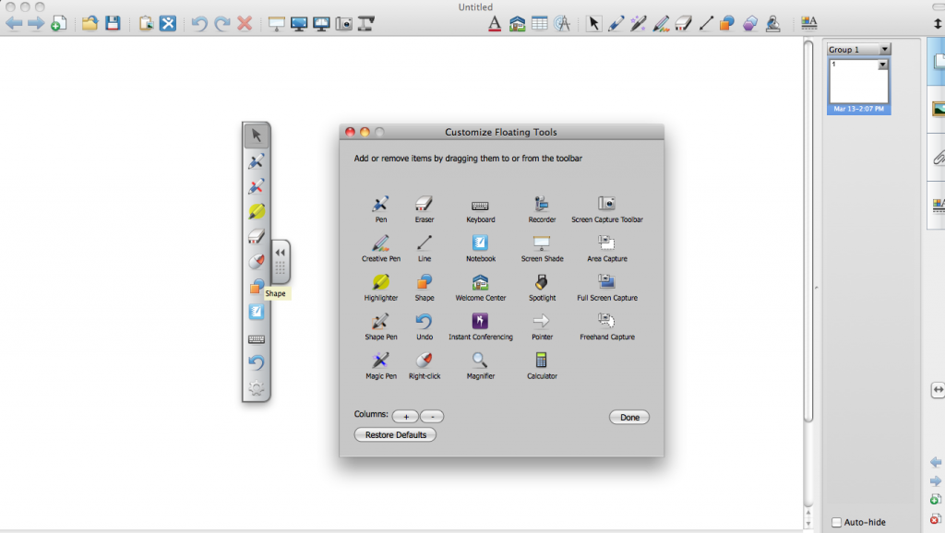945x533 pixels.
Task: Open the page thumbnail dropdown arrow
Action: click(882, 65)
